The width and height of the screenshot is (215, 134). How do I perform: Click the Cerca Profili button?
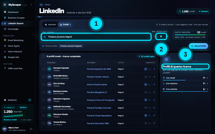[198, 46]
